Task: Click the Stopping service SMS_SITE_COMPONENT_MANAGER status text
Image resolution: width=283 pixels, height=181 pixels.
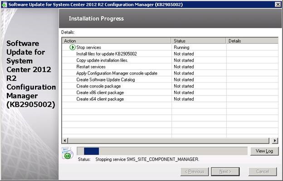Action: pos(147,159)
